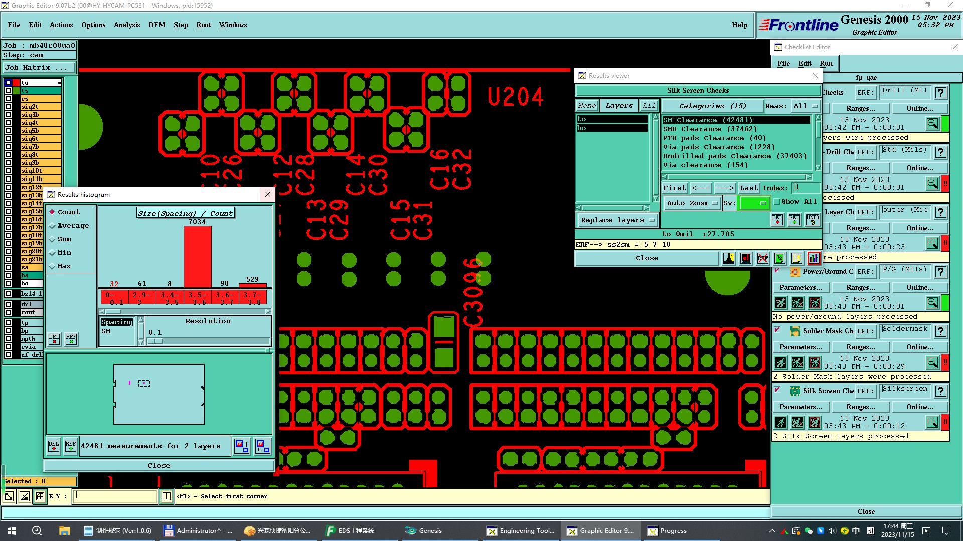Open the File menu in Graphic Editor
963x541 pixels.
click(14, 25)
